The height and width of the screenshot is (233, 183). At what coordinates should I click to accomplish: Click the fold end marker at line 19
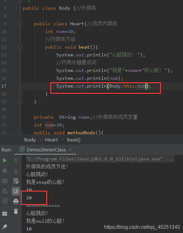(21, 102)
